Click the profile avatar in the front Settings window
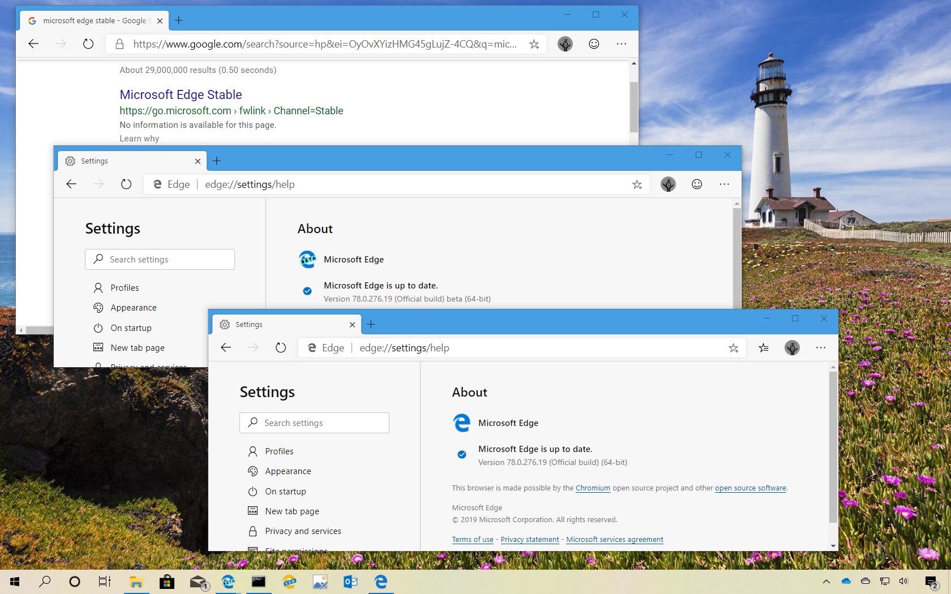 pos(792,348)
